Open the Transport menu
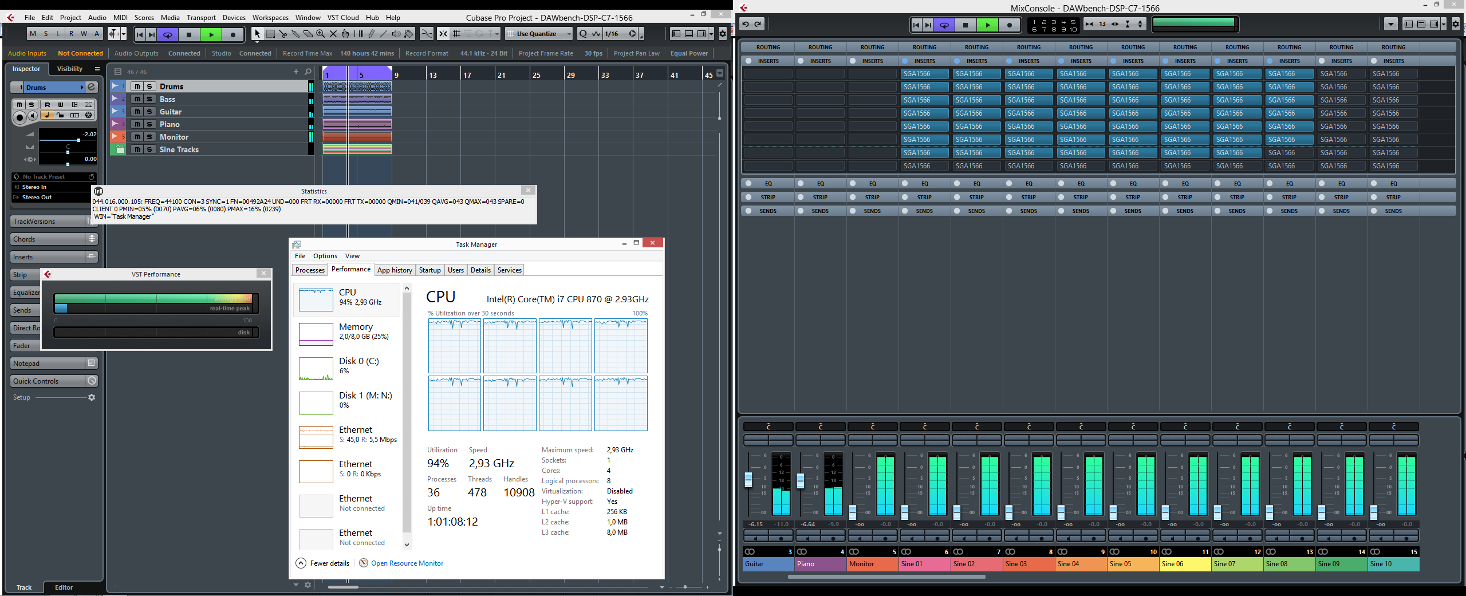 point(201,18)
